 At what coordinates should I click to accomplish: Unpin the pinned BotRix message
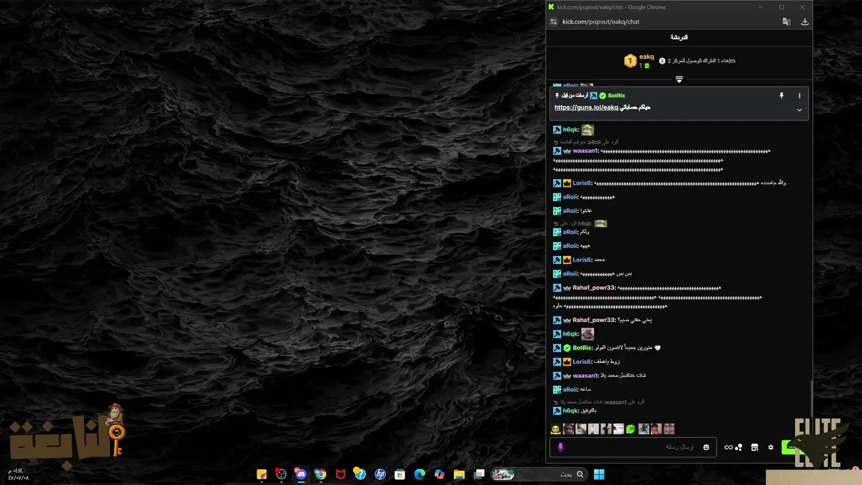pyautogui.click(x=781, y=96)
